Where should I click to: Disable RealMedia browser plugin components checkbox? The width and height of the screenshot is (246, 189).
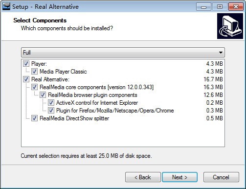click(43, 94)
